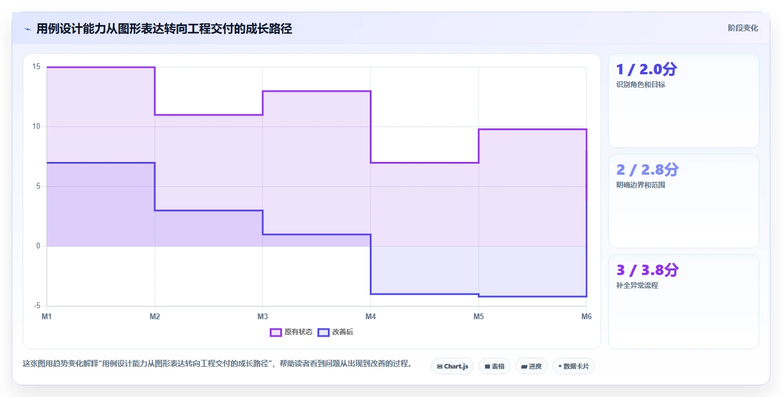Toggle the 原有状态 legend entry
782x397 pixels.
coord(291,332)
